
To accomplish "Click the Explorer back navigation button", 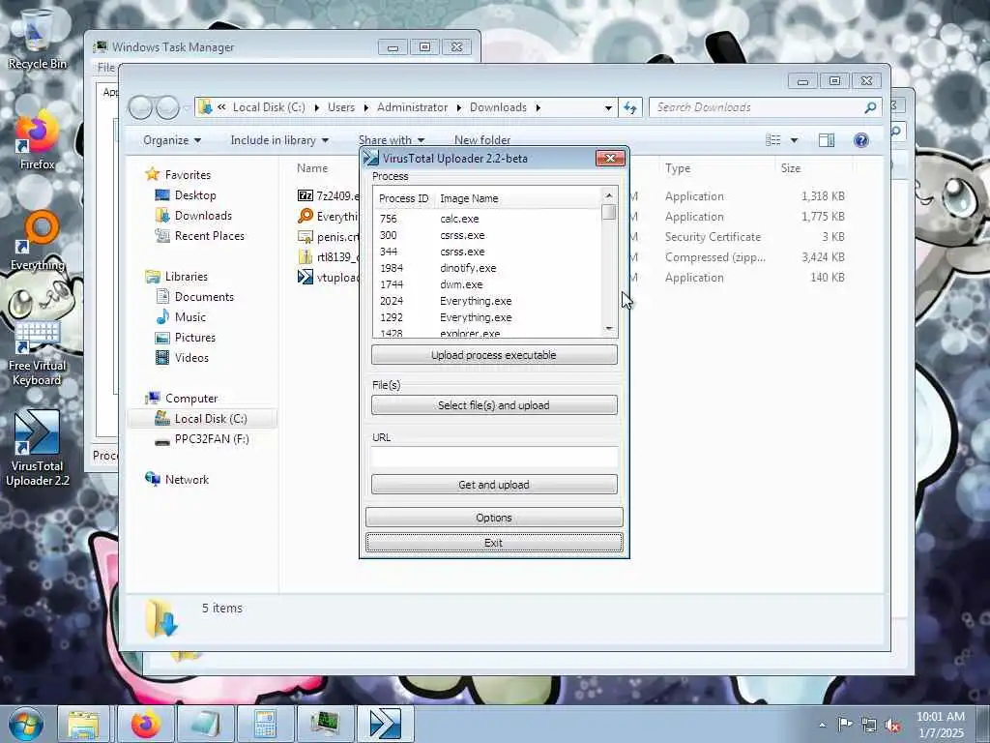I will (x=140, y=108).
